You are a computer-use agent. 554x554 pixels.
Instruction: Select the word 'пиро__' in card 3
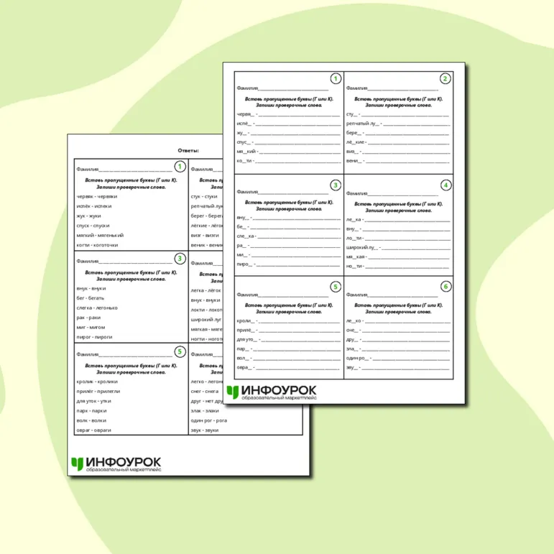[x=244, y=264]
